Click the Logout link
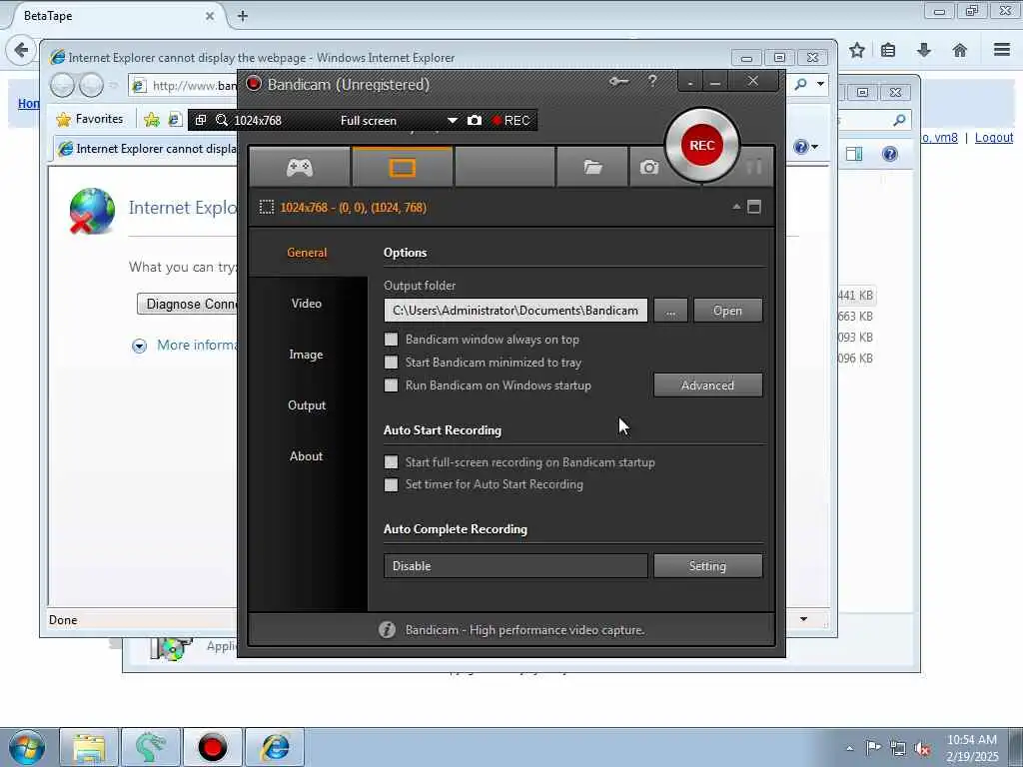The height and width of the screenshot is (767, 1023). click(x=994, y=138)
